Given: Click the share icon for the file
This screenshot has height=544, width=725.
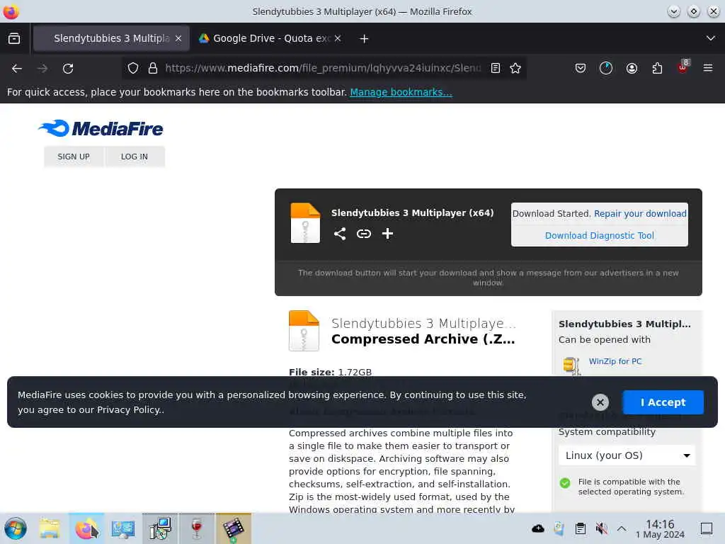Looking at the screenshot, I should click(x=340, y=234).
